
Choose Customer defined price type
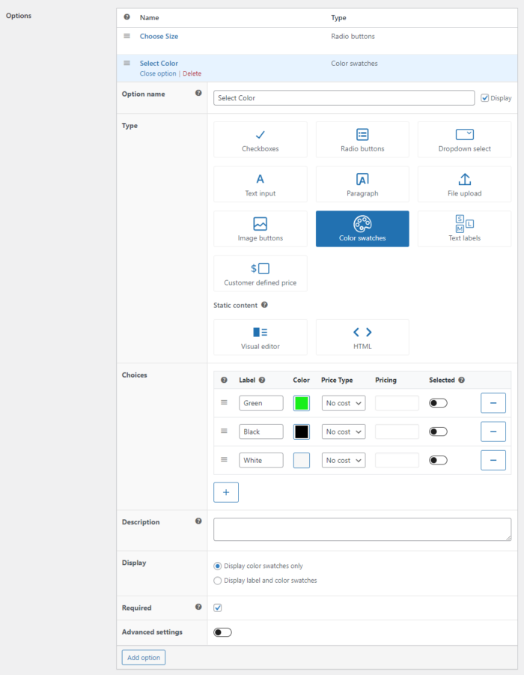261,273
